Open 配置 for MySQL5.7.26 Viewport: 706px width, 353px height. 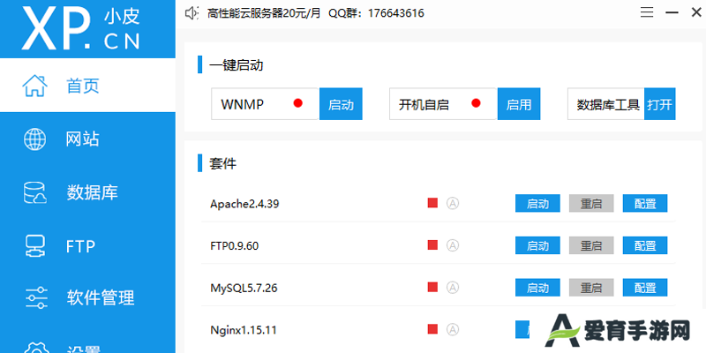point(645,288)
